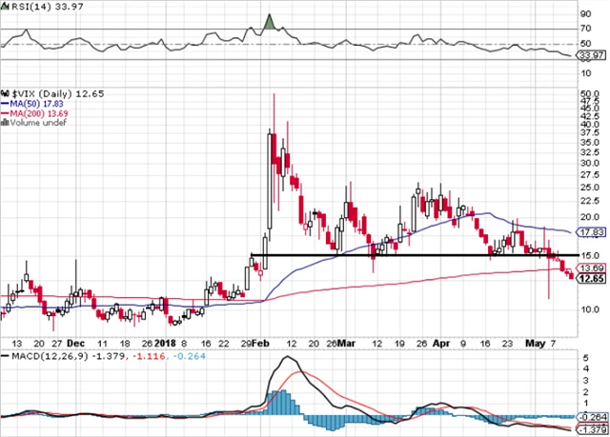
Task: Click the 13.69 MA(200) price tag on axis
Action: 588,268
